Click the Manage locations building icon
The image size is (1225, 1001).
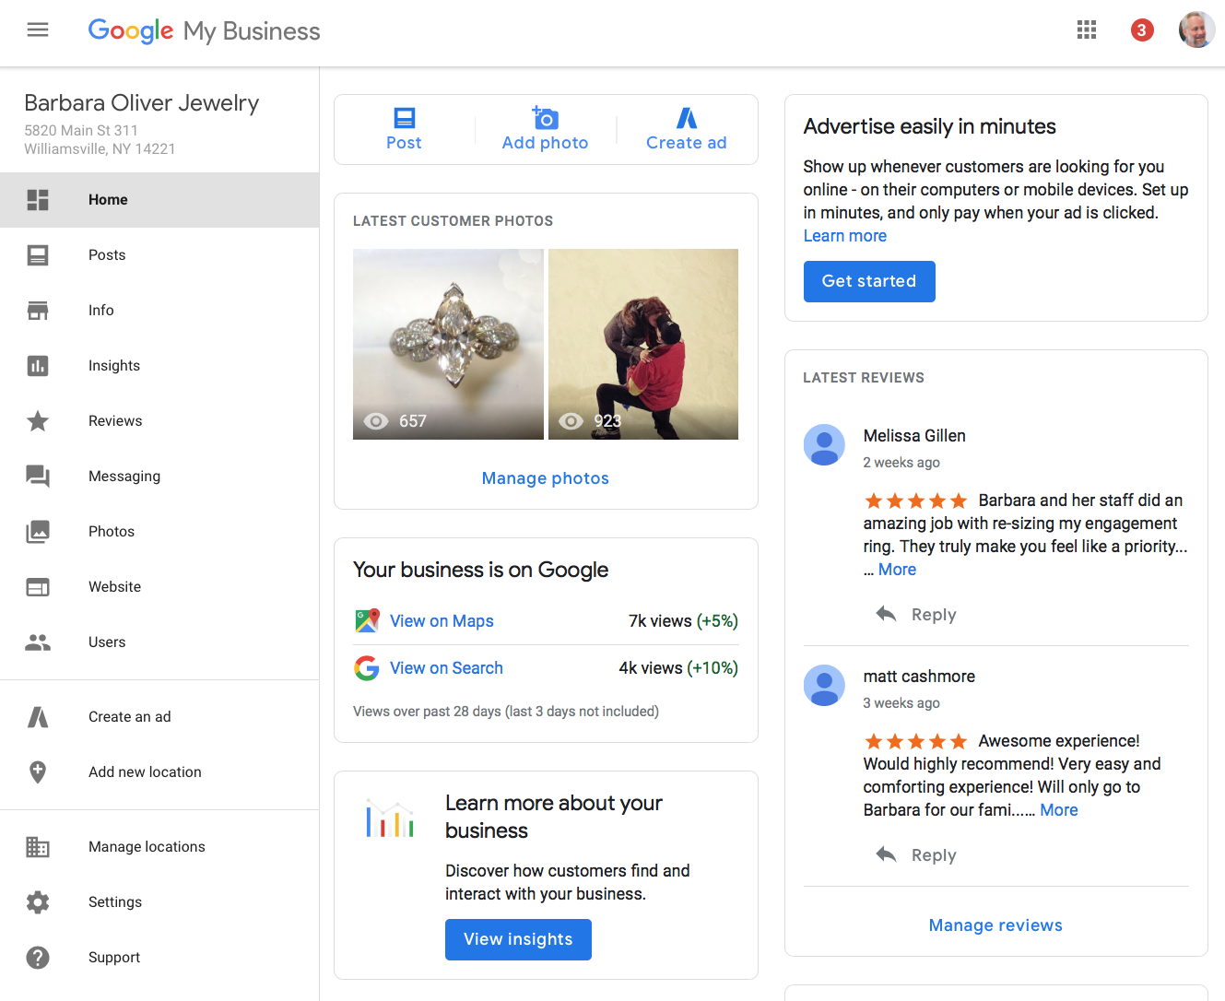[38, 847]
